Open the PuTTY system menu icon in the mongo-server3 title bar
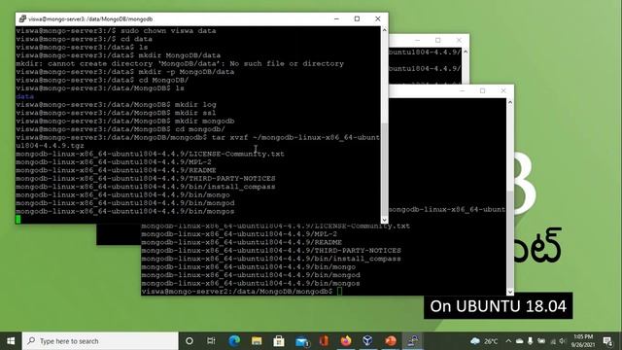622x350 pixels. [x=22, y=18]
